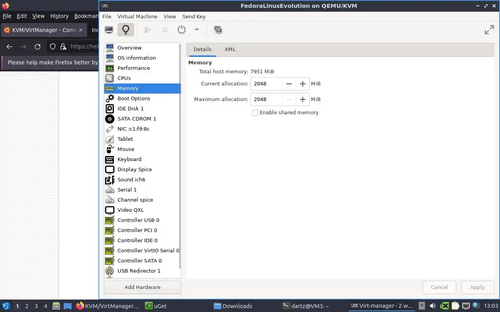
Task: Switch to workspace 4 in taskbar
Action: click(x=45, y=306)
